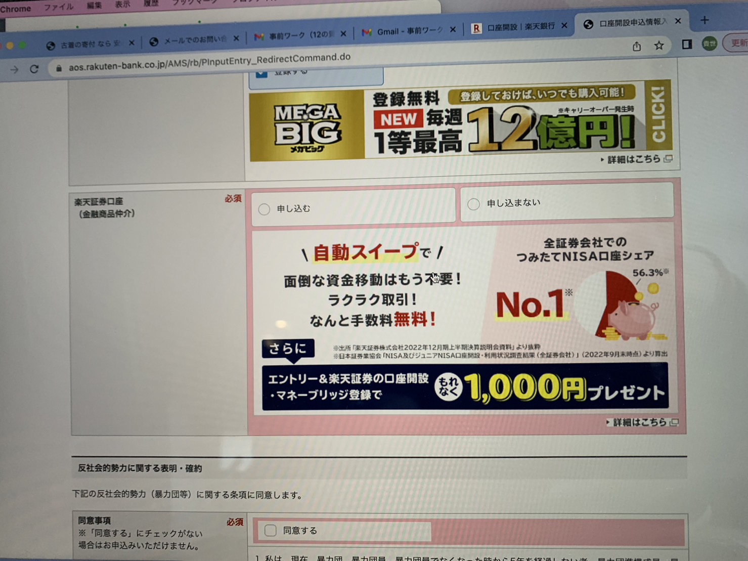Close the 事前ワーク (12の tab
The image size is (748, 561).
click(x=343, y=34)
